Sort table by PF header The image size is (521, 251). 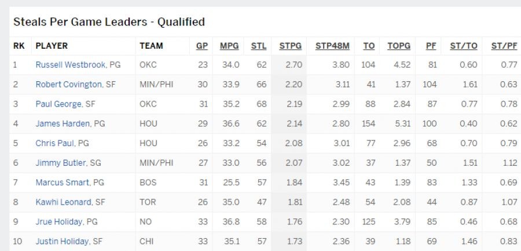coord(431,46)
